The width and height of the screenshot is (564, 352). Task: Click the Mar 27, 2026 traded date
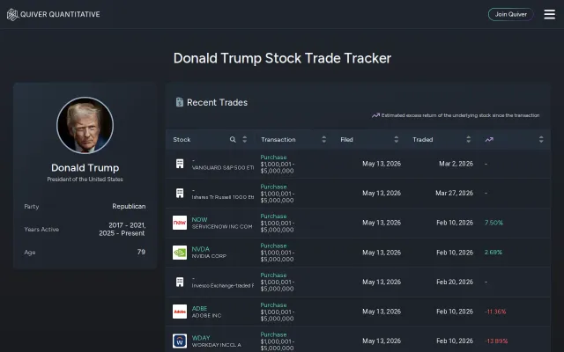[455, 194]
